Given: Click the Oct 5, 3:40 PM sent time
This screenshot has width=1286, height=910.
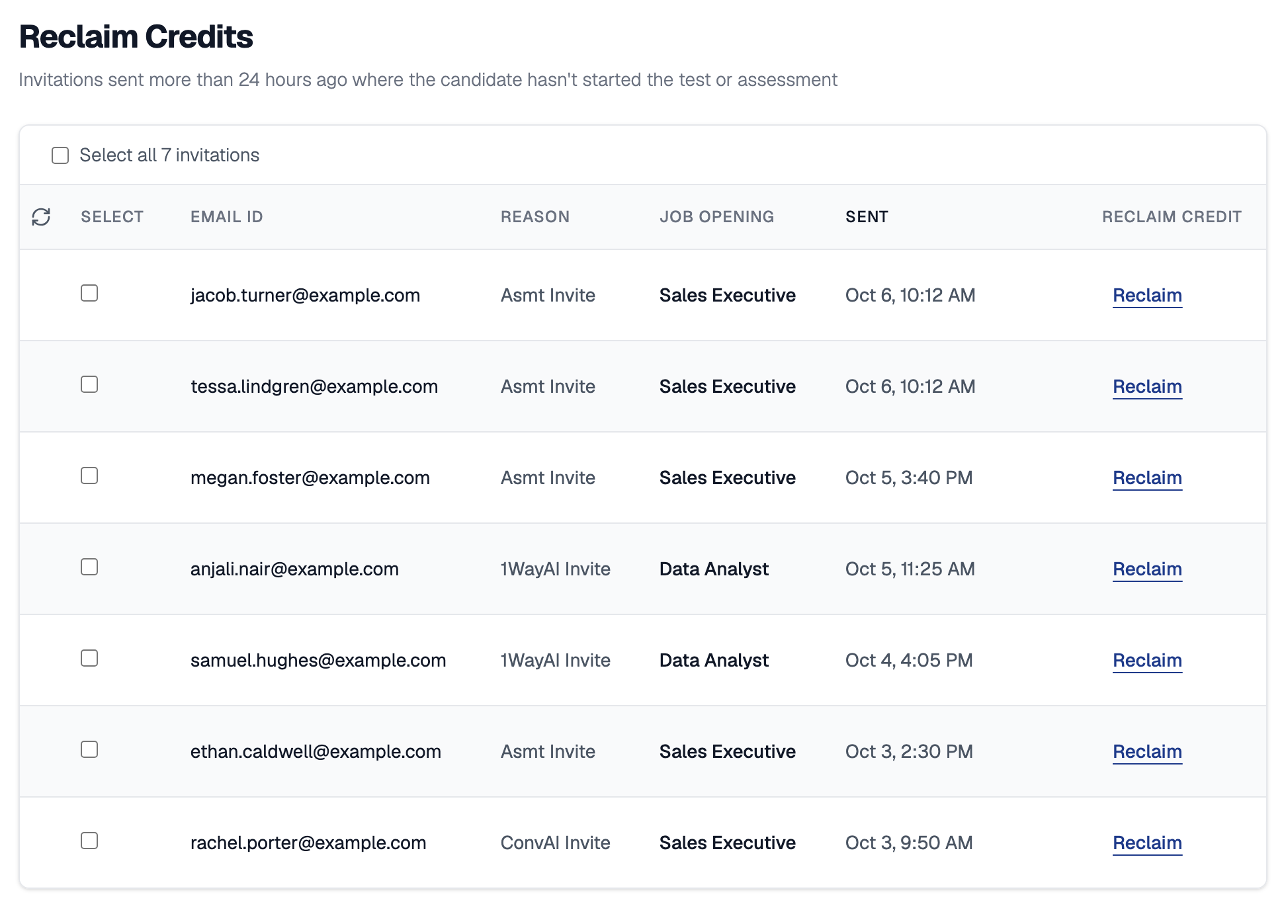Looking at the screenshot, I should click(909, 477).
